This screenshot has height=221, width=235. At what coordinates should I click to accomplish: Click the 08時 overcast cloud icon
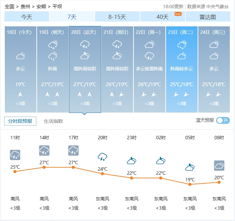(x=219, y=166)
